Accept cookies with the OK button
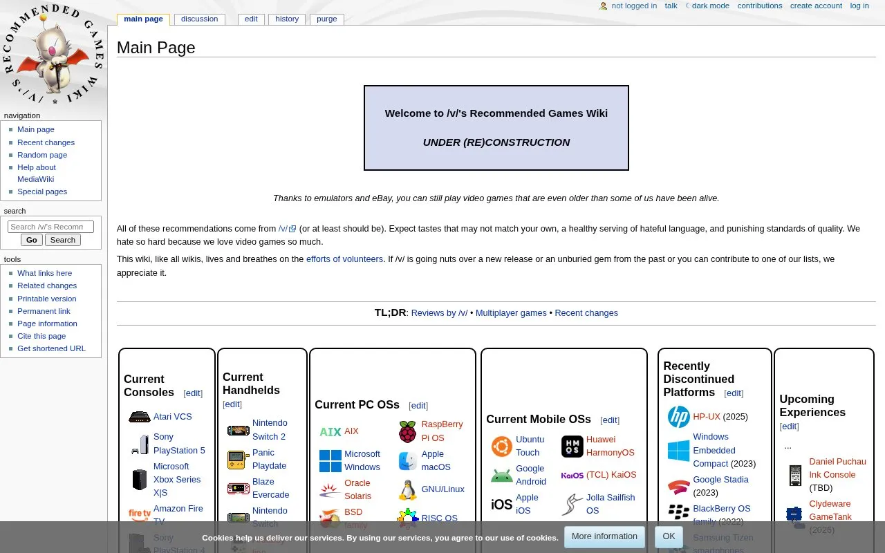The height and width of the screenshot is (553, 885). (669, 537)
